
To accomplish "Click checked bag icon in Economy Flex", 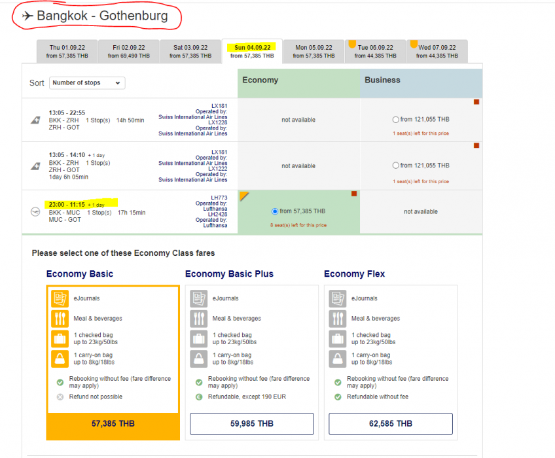I will pos(337,339).
